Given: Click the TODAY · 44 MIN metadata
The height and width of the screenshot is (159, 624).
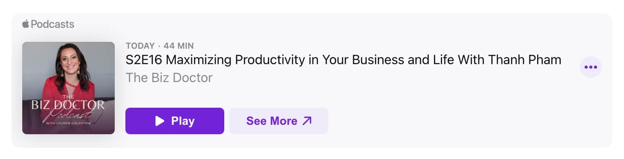Looking at the screenshot, I should point(160,46).
